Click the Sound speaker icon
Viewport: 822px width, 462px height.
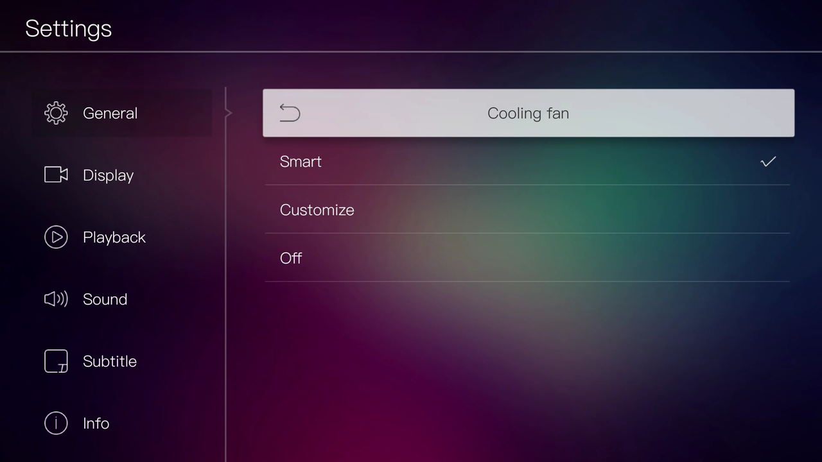tap(56, 299)
